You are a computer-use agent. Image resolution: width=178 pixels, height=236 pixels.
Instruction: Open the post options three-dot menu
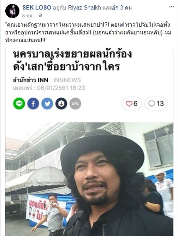point(172,7)
